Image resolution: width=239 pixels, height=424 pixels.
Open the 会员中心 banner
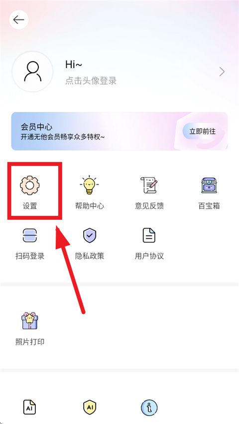[119, 131]
